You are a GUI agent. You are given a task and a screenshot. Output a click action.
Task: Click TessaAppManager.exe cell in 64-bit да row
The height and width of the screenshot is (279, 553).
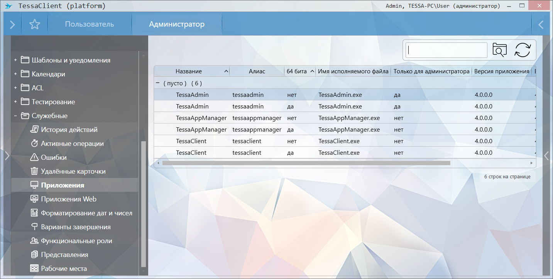point(349,129)
